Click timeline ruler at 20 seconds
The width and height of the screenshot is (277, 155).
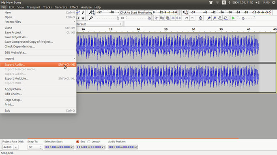tap(138, 29)
